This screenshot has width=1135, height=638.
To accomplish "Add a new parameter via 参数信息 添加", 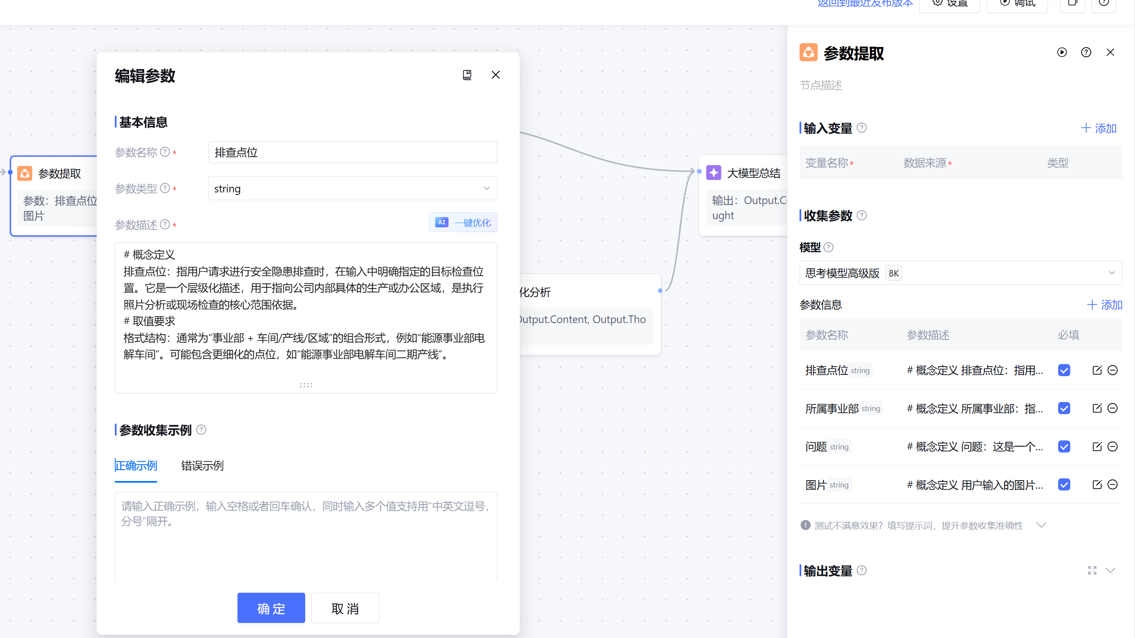I will point(1105,305).
